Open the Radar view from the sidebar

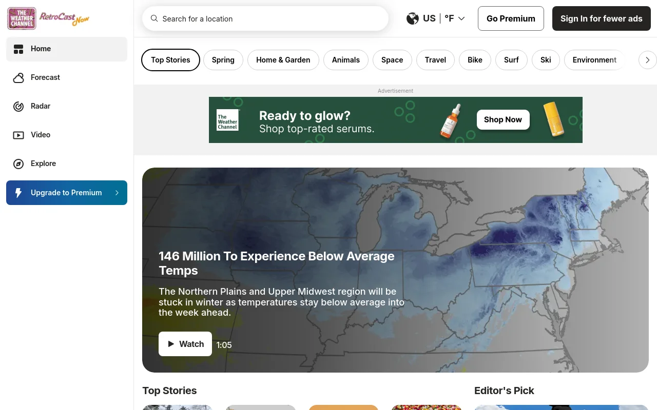pos(18,106)
